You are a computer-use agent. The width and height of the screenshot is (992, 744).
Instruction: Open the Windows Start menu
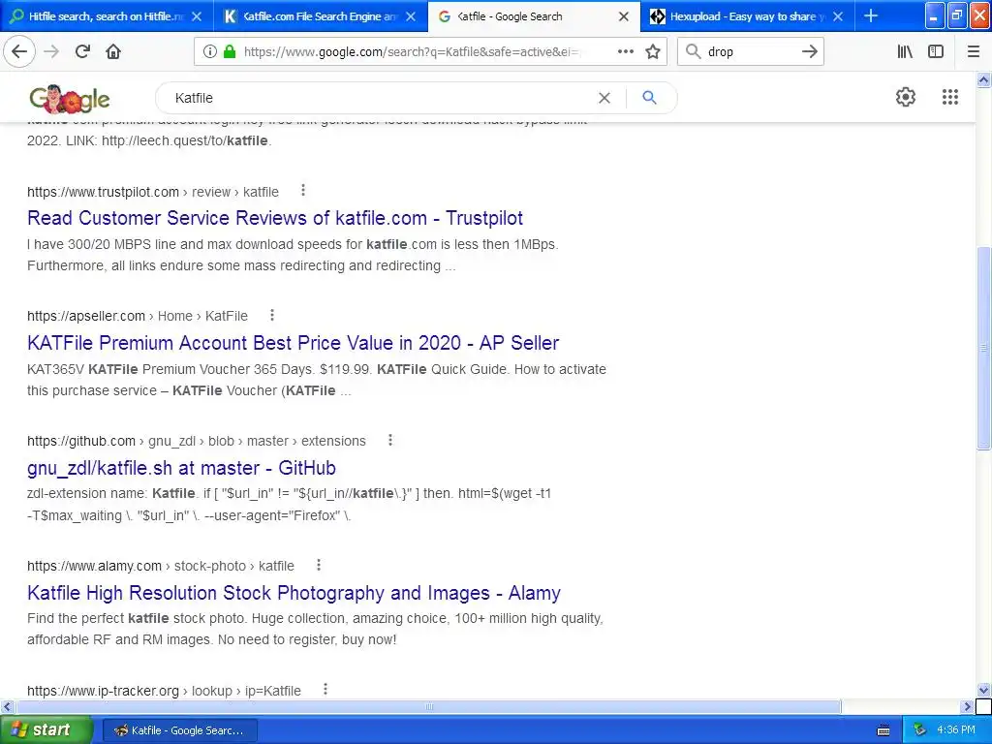(x=46, y=730)
